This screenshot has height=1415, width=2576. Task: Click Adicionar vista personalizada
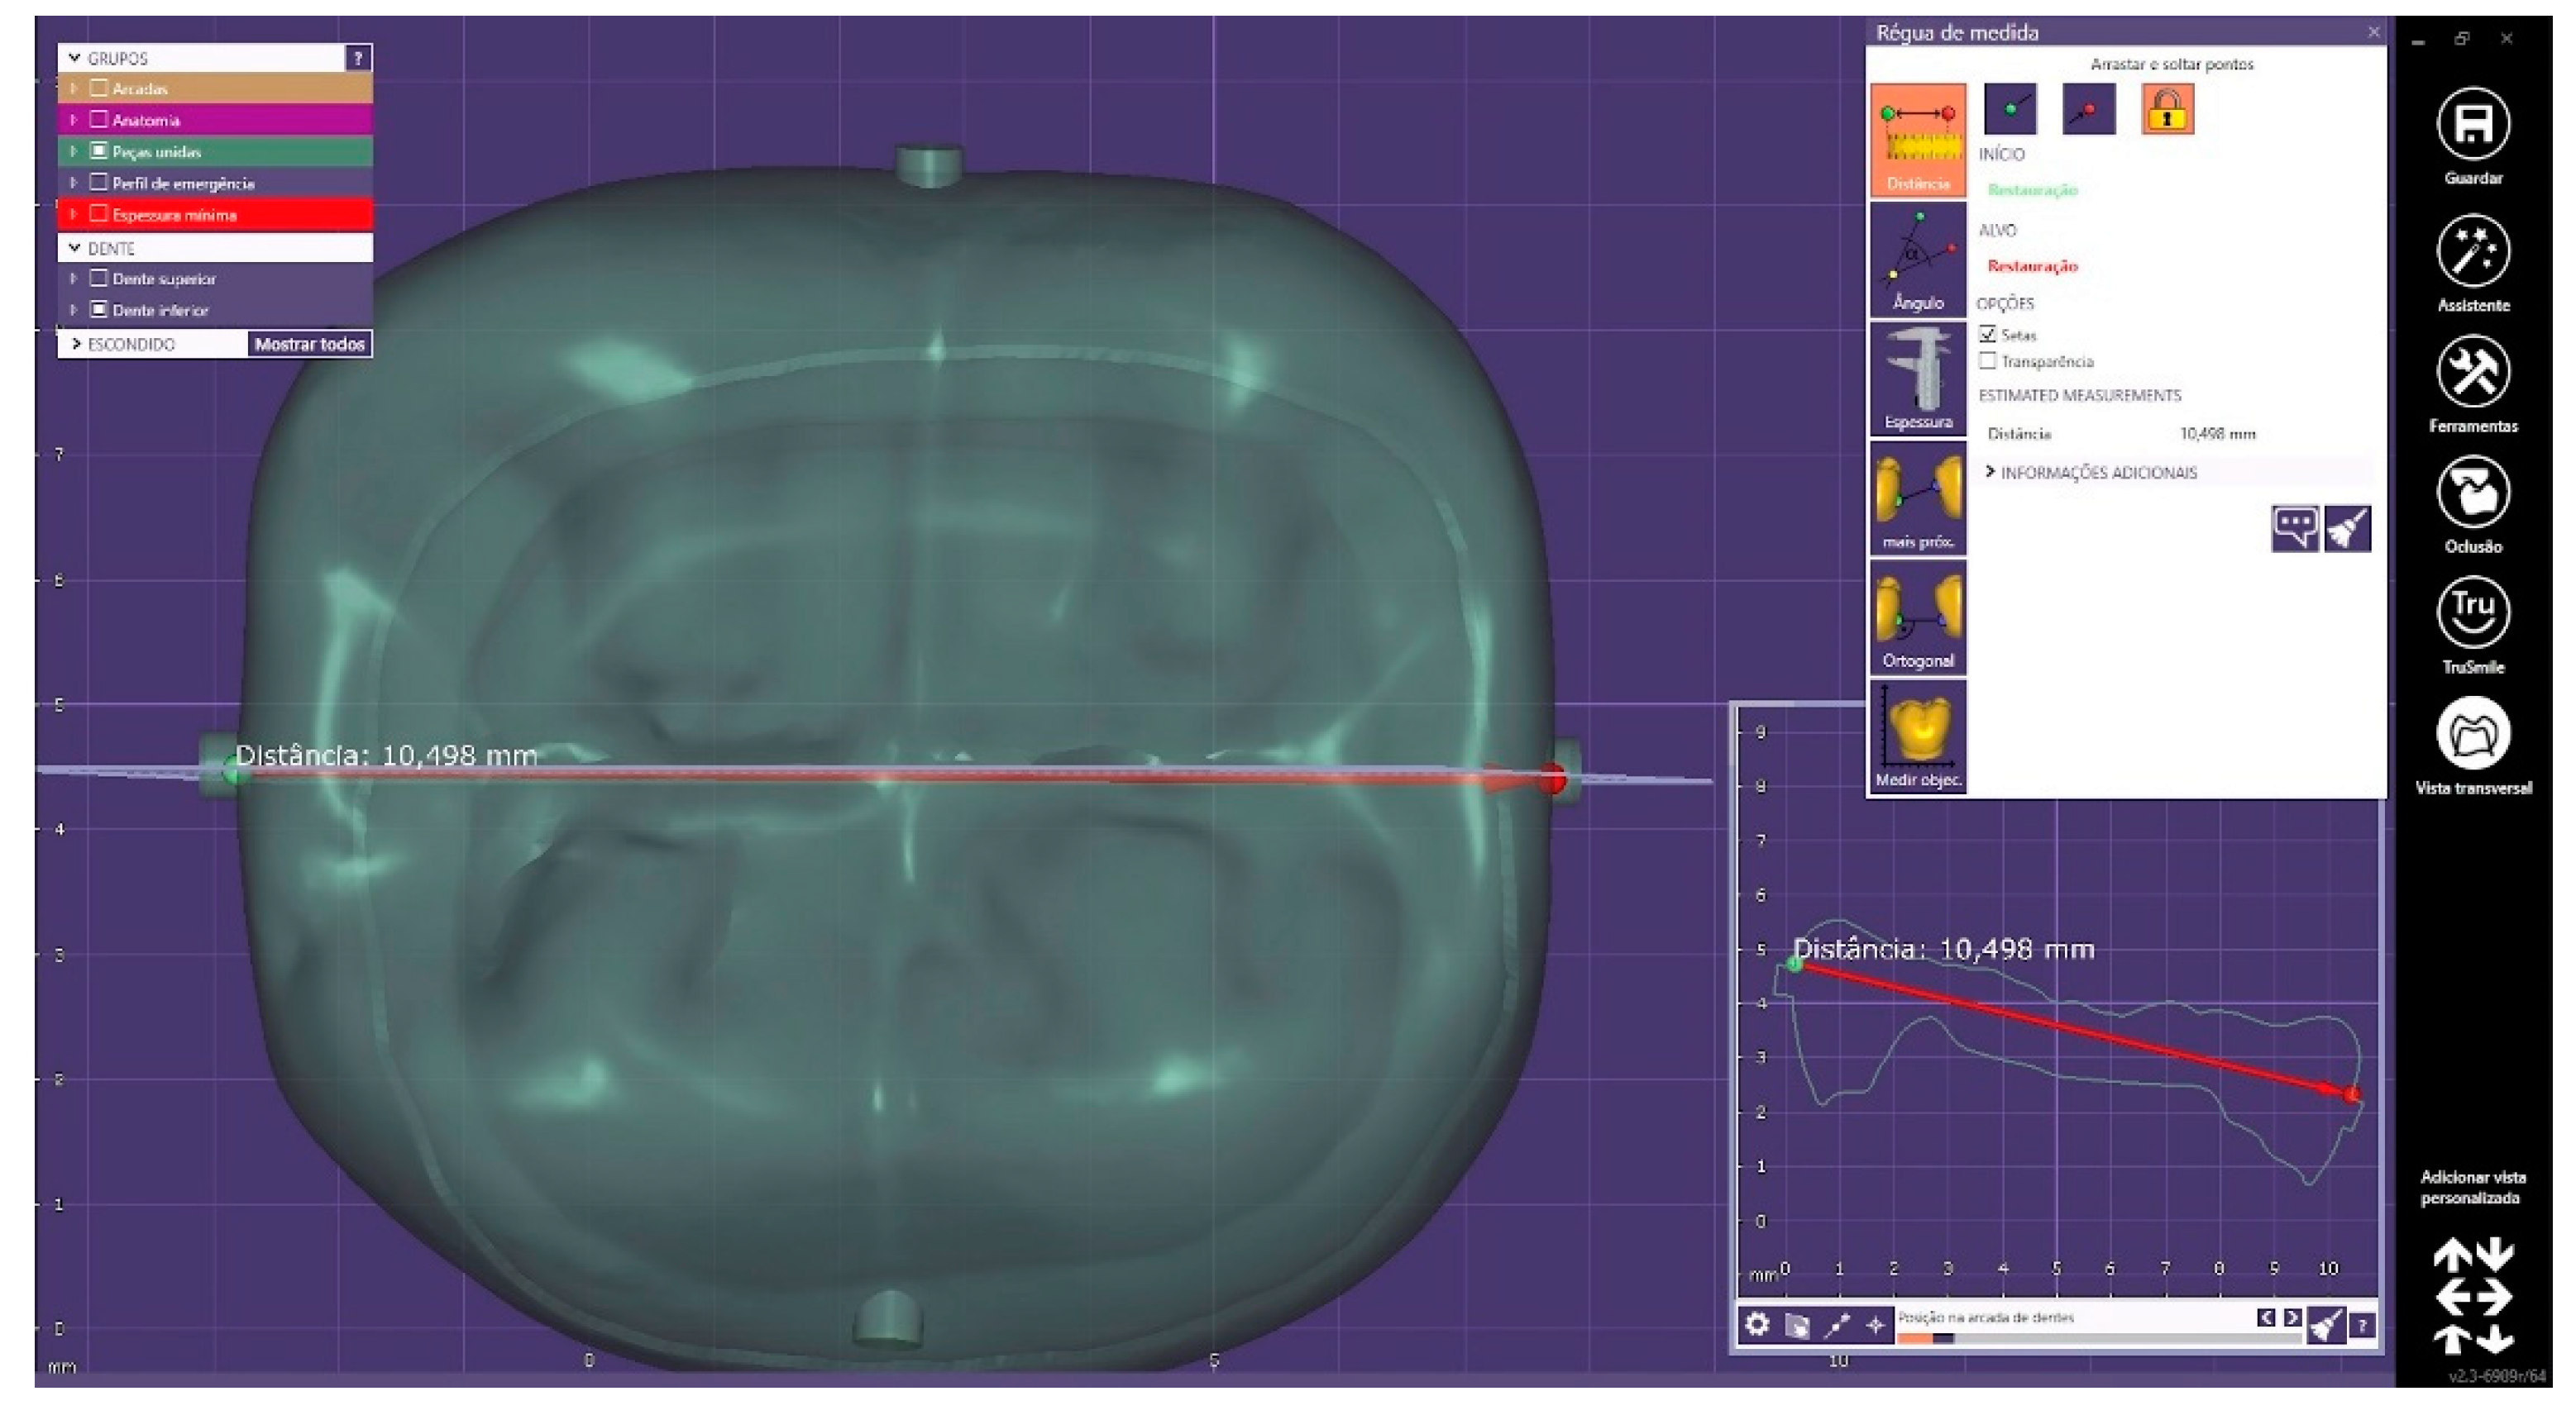[2472, 1187]
